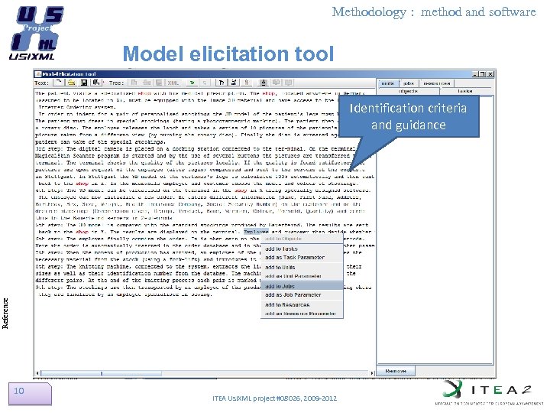Choose 'add to Tasks' in context menu
Image resolution: width=550 pixels, height=413 pixels.
(302, 249)
